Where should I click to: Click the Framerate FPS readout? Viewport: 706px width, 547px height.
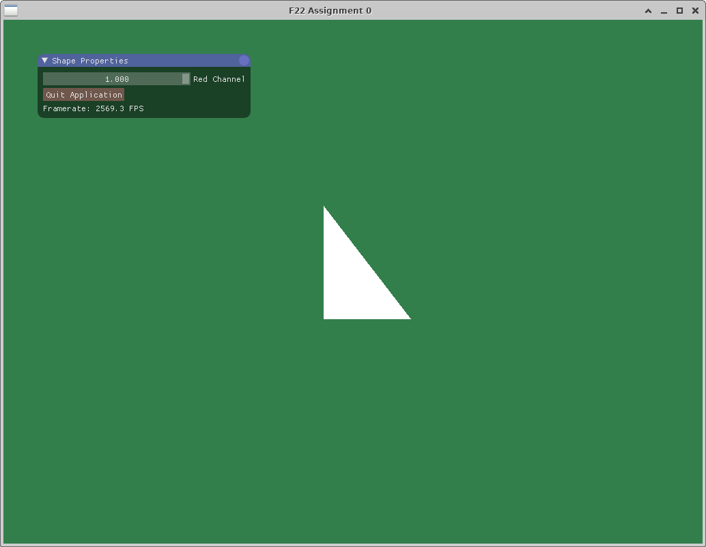pos(93,108)
